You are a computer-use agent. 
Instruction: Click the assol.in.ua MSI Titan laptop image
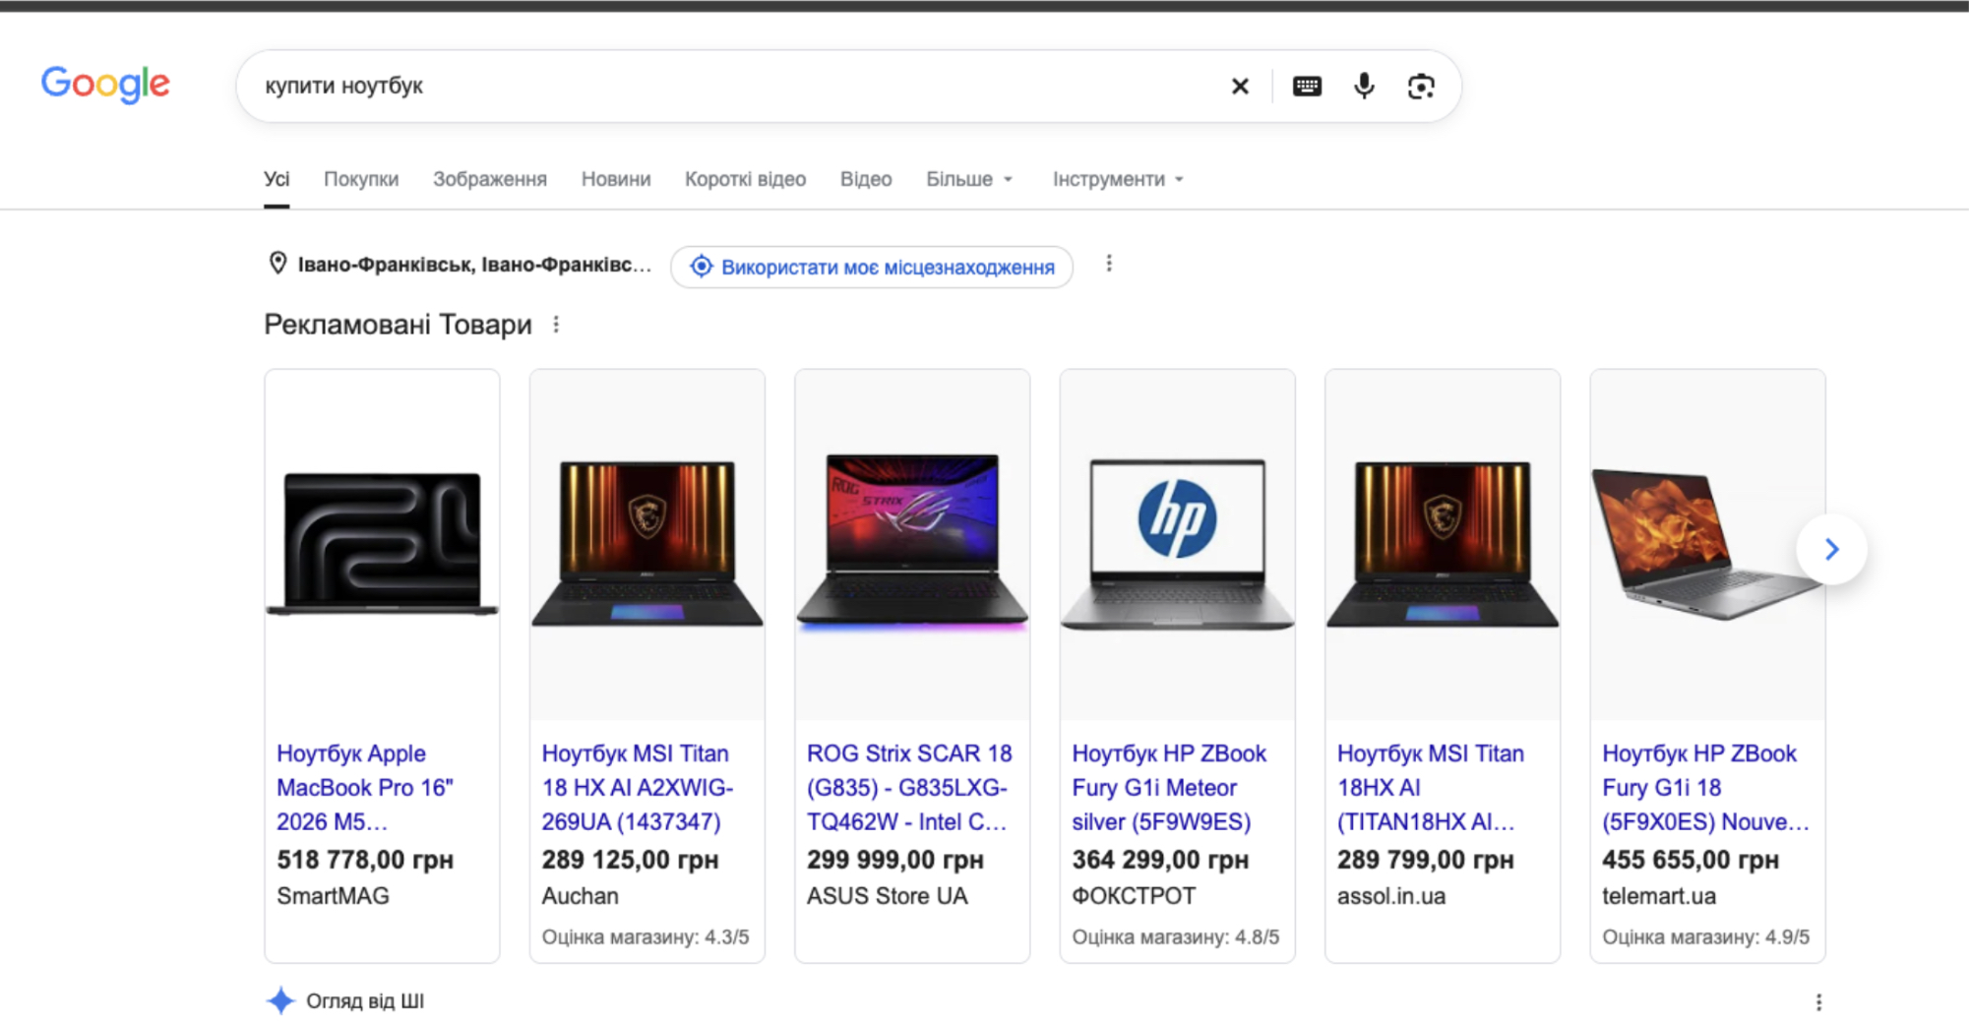[x=1443, y=543]
